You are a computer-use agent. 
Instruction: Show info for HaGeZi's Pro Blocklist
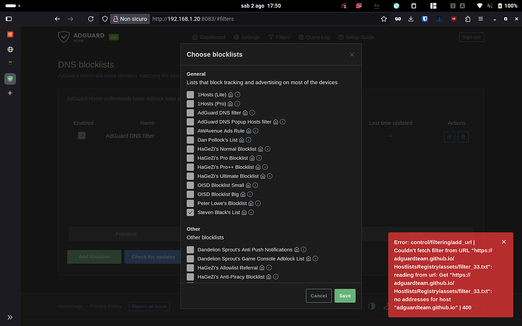point(259,158)
